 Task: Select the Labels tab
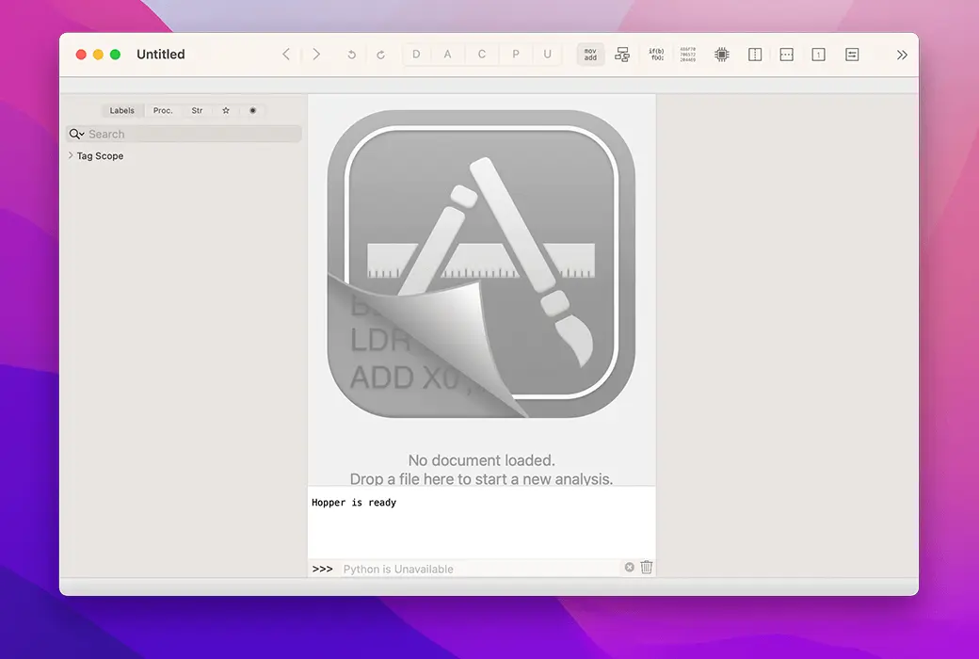click(x=122, y=110)
